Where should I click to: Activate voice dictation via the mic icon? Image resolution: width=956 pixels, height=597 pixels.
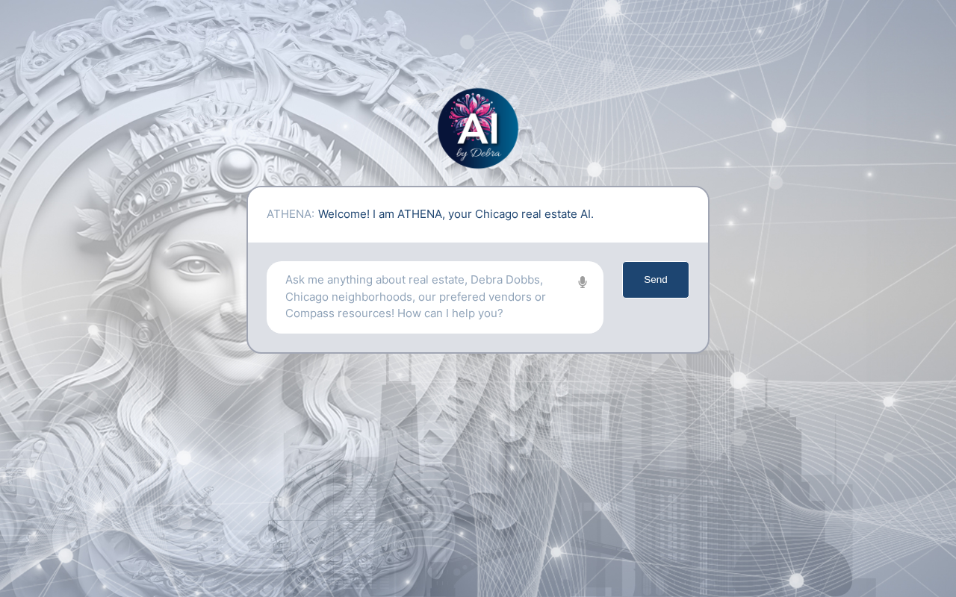(583, 282)
